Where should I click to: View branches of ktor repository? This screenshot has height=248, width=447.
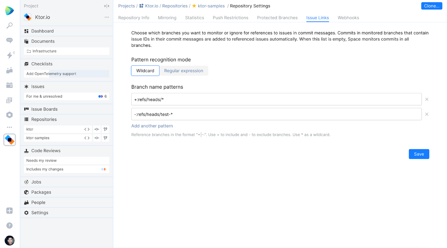(x=105, y=129)
